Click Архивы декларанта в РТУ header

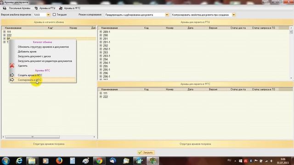click(195, 22)
